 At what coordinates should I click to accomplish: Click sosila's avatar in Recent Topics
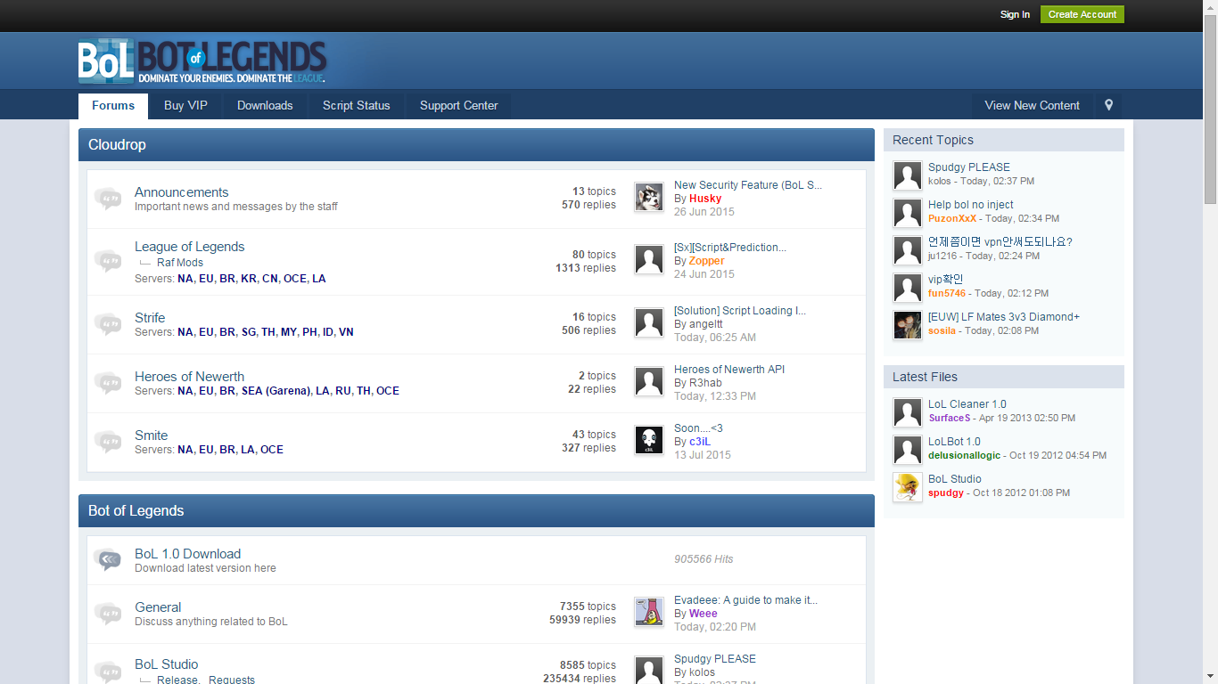pyautogui.click(x=907, y=325)
